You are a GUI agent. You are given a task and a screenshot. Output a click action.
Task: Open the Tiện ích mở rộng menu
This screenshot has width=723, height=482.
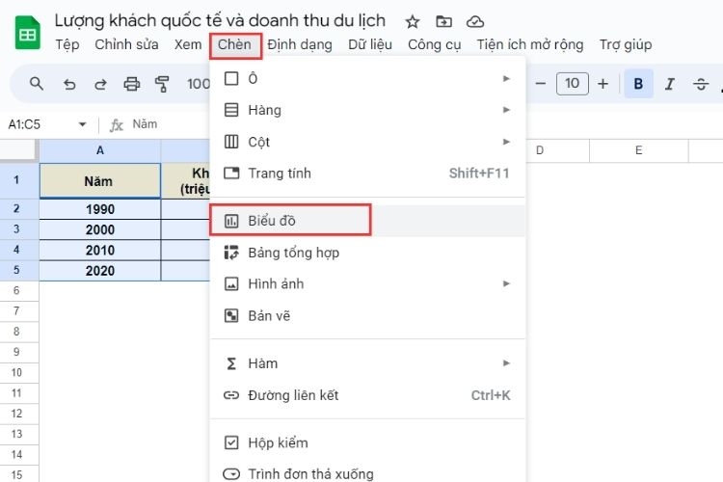pyautogui.click(x=530, y=44)
